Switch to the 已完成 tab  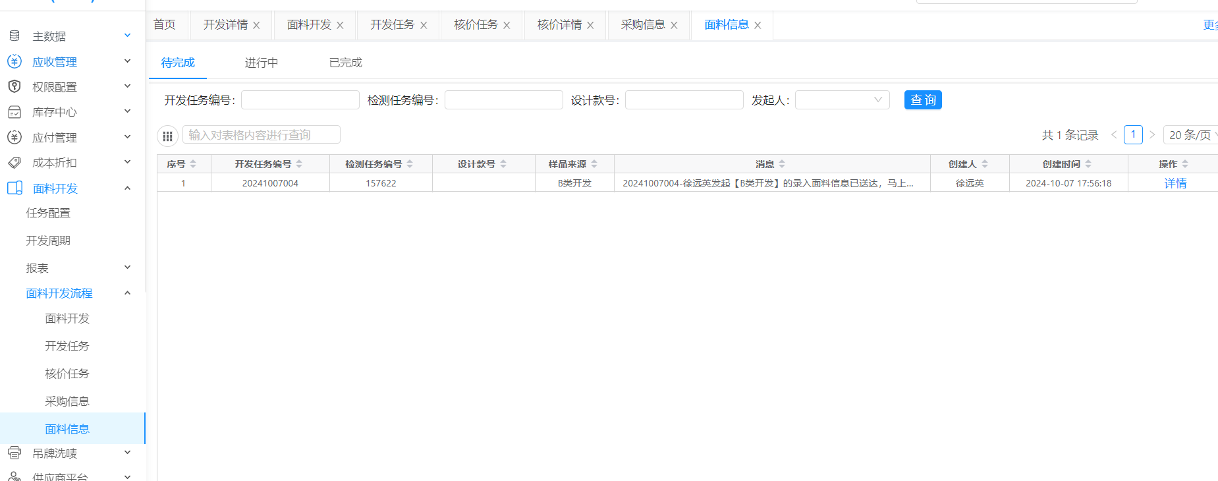pyautogui.click(x=345, y=63)
